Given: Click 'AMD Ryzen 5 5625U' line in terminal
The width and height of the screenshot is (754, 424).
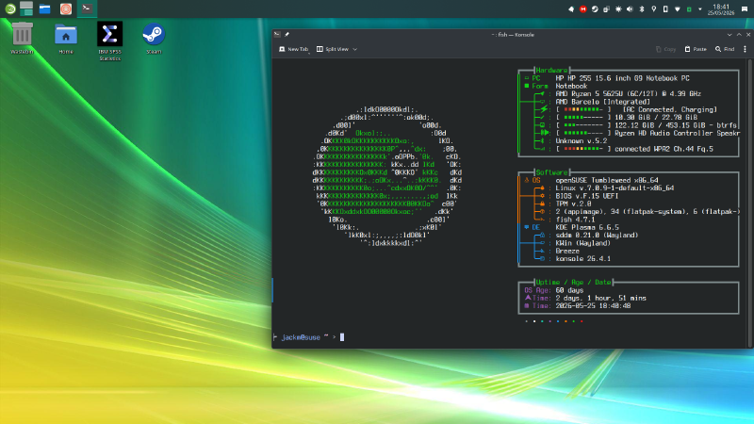Looking at the screenshot, I should click(x=628, y=93).
